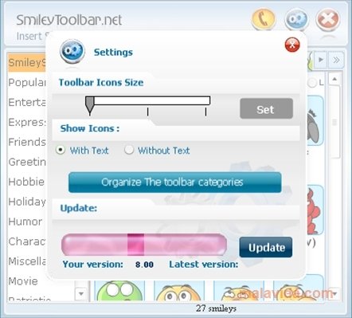Select the gray character smiley thumbnail
This screenshot has width=352, height=318.
pos(315,121)
